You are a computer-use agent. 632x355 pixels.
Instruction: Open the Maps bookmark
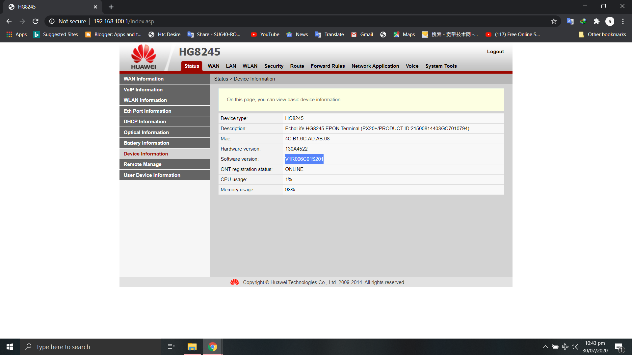[404, 34]
